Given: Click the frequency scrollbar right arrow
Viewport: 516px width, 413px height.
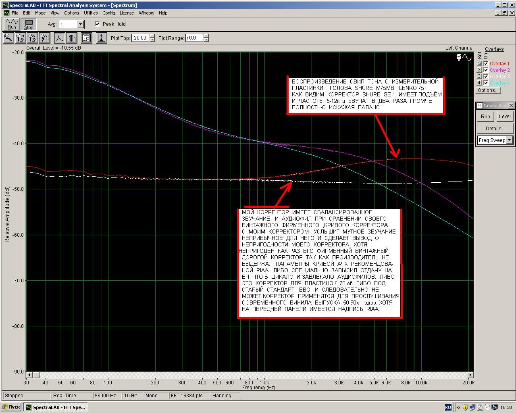Looking at the screenshot, I should click(x=470, y=375).
